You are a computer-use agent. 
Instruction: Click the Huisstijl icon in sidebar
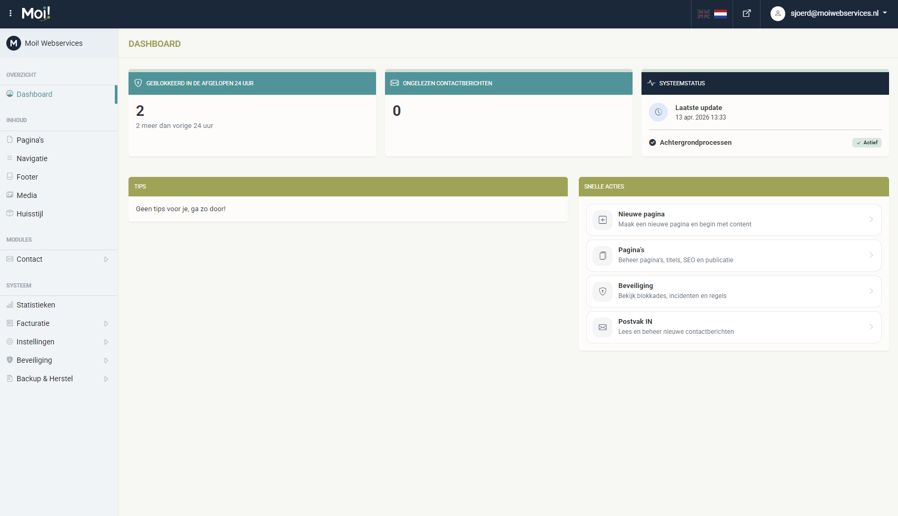[x=9, y=213]
